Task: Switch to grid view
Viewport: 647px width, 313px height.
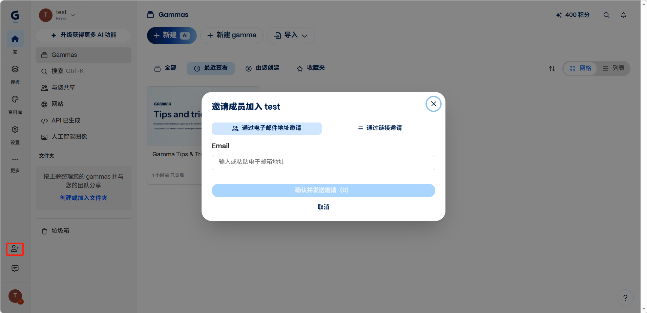Action: coord(580,68)
